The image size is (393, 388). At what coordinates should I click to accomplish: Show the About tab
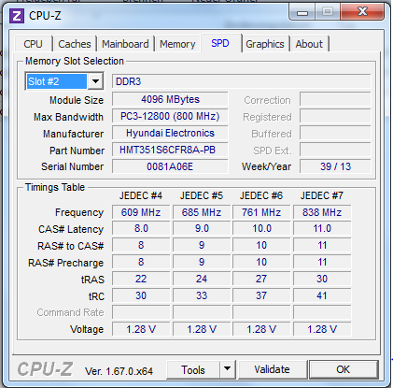click(309, 44)
